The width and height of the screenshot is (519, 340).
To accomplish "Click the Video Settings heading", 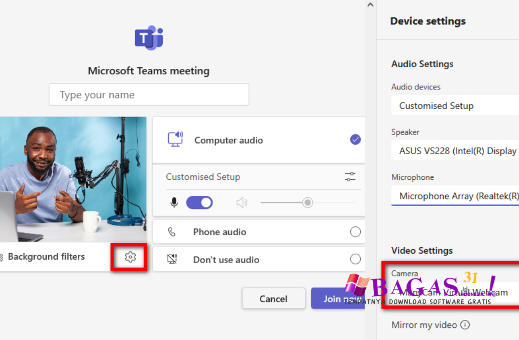I will point(422,251).
